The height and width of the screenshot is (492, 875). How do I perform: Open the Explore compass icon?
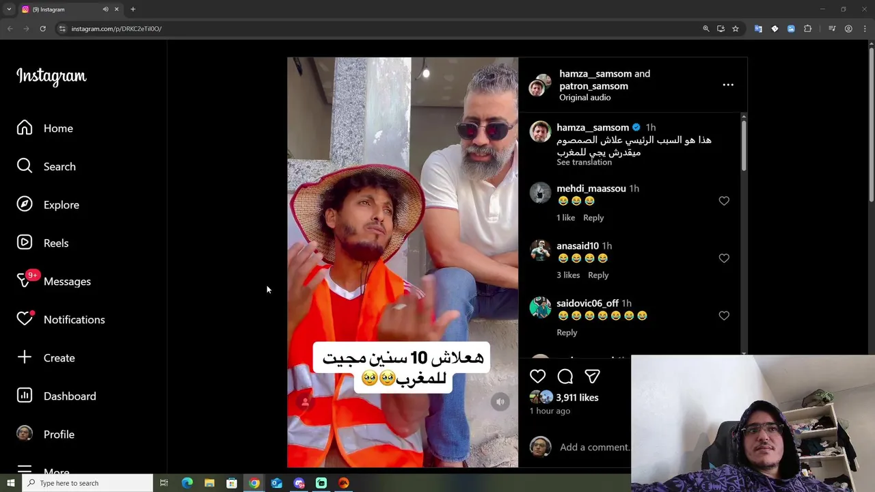[25, 205]
